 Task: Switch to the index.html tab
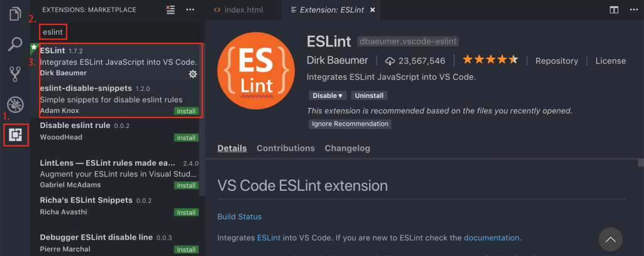click(x=238, y=10)
